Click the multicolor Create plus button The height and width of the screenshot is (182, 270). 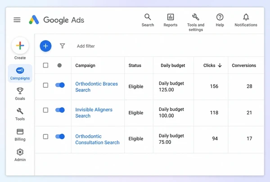(20, 45)
